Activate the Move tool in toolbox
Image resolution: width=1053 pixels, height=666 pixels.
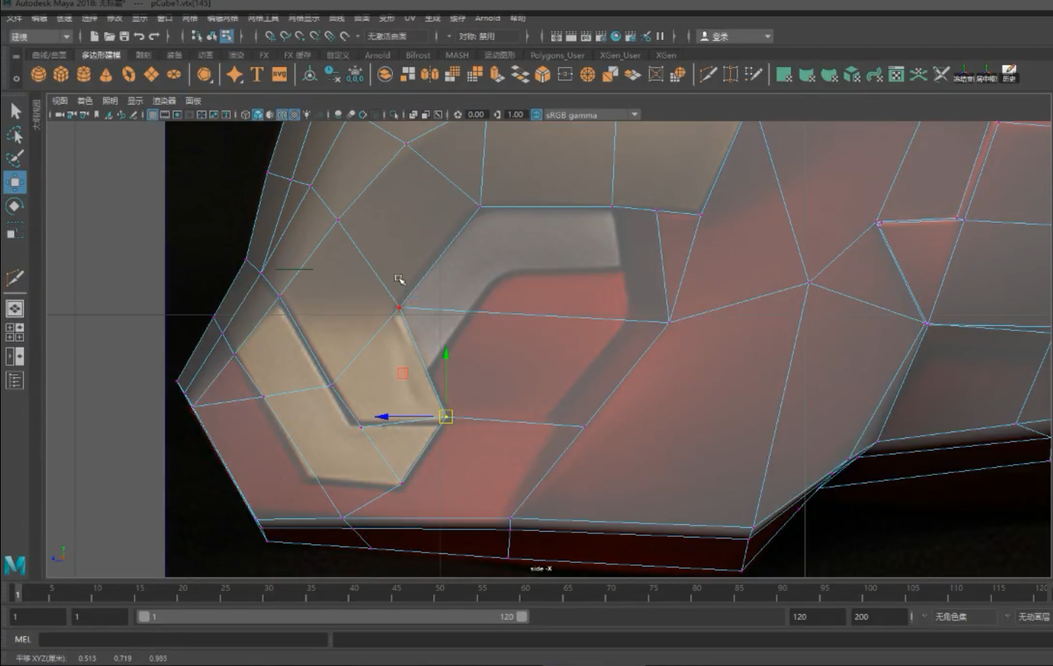[x=15, y=182]
